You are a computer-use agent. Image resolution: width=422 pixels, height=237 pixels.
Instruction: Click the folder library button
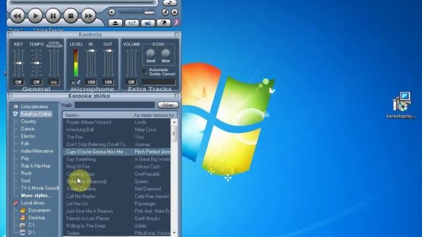click(x=148, y=23)
